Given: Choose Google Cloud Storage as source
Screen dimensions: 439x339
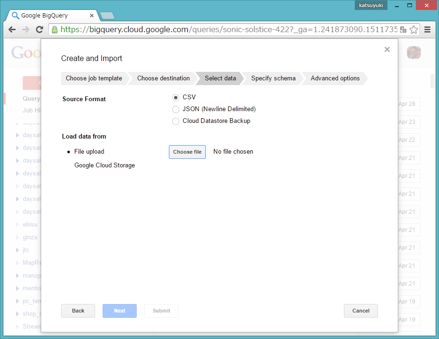Looking at the screenshot, I should coord(105,165).
